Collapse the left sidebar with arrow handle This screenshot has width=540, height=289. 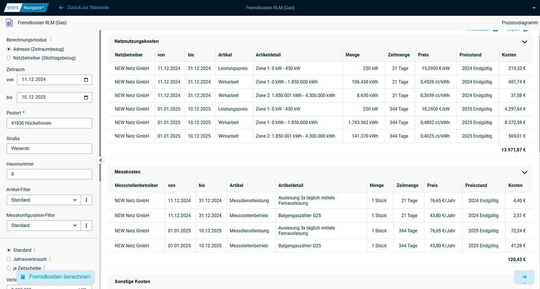(x=101, y=160)
